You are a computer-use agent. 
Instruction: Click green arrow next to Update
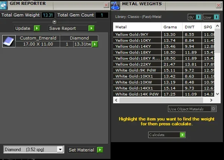(x=37, y=28)
